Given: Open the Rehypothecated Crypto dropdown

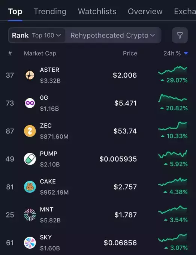Looking at the screenshot, I should 113,35.
